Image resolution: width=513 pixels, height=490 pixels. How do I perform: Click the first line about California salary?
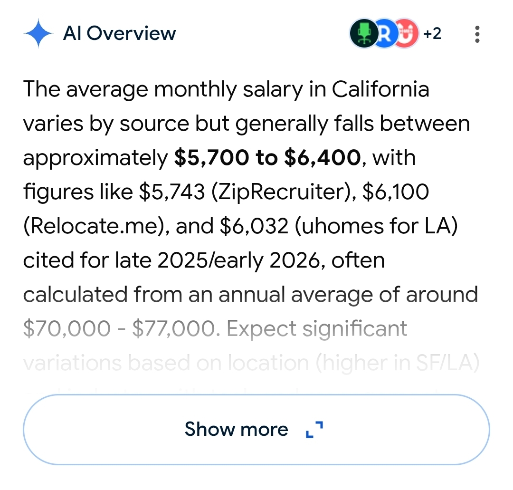point(226,90)
